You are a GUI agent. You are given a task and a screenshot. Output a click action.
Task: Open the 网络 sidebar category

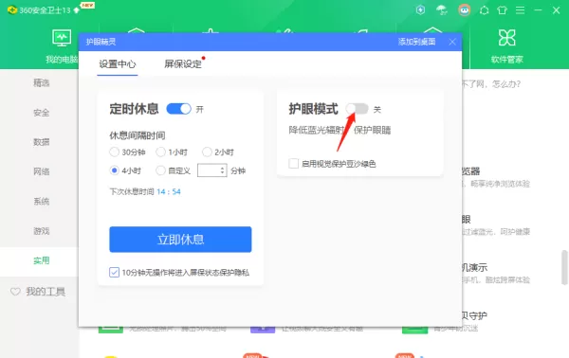coord(41,171)
